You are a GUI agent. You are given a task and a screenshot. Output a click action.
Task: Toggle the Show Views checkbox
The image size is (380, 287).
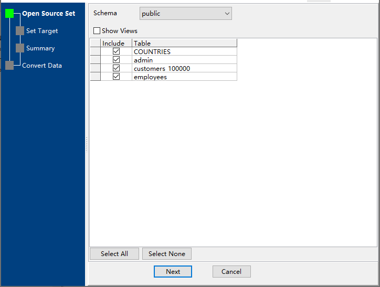coord(97,31)
